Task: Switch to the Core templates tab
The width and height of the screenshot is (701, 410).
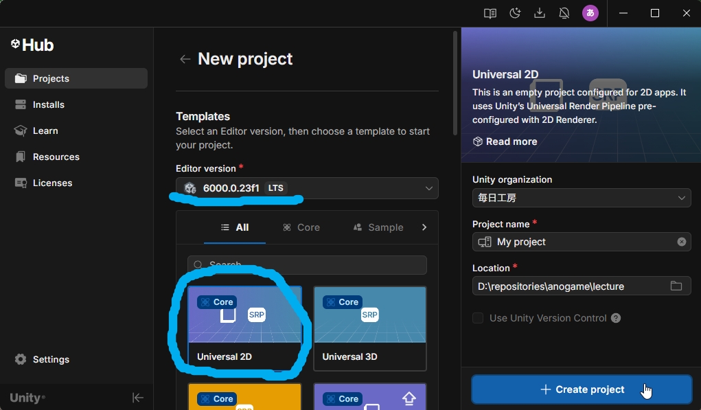Action: click(x=301, y=227)
